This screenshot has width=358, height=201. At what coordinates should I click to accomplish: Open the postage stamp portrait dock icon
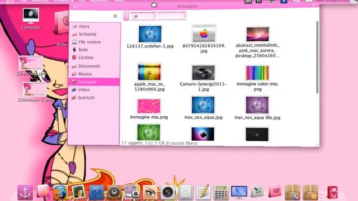pyautogui.click(x=78, y=192)
